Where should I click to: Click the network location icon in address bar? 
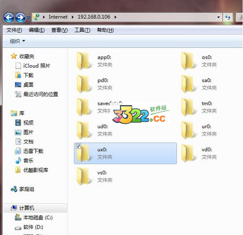click(x=36, y=17)
